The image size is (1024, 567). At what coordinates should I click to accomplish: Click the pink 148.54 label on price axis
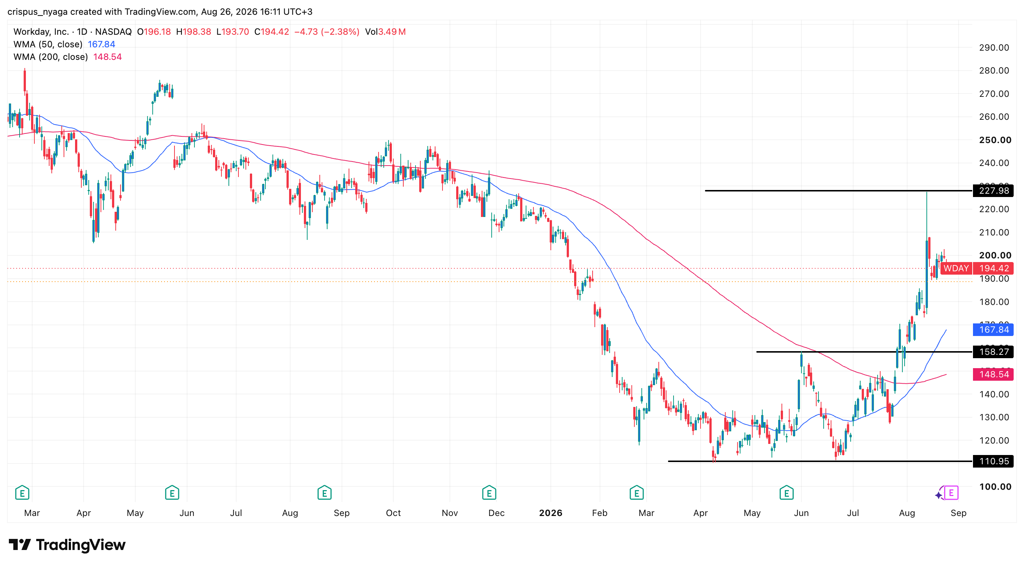[x=993, y=374]
